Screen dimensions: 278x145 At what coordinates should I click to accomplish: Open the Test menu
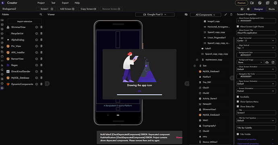click(x=53, y=3)
